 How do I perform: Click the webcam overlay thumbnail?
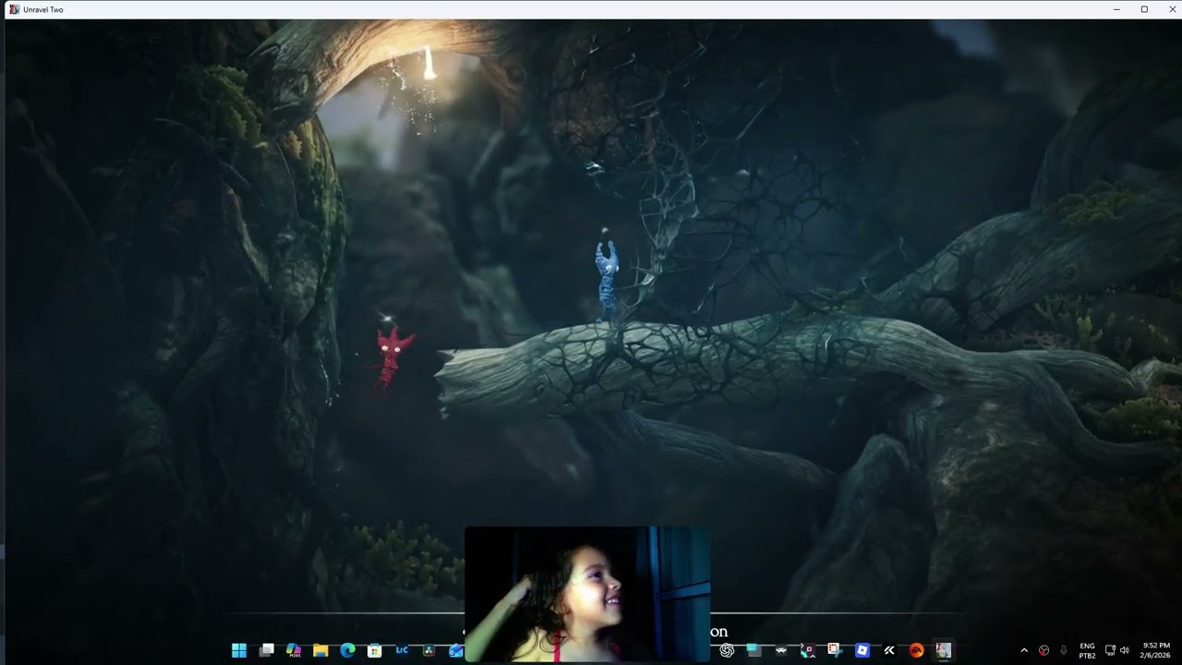coord(587,593)
